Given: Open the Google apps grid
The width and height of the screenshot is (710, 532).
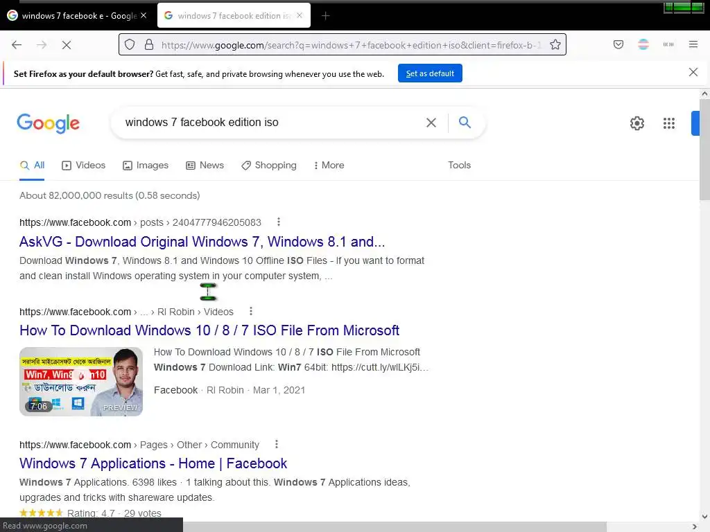Looking at the screenshot, I should tap(669, 123).
